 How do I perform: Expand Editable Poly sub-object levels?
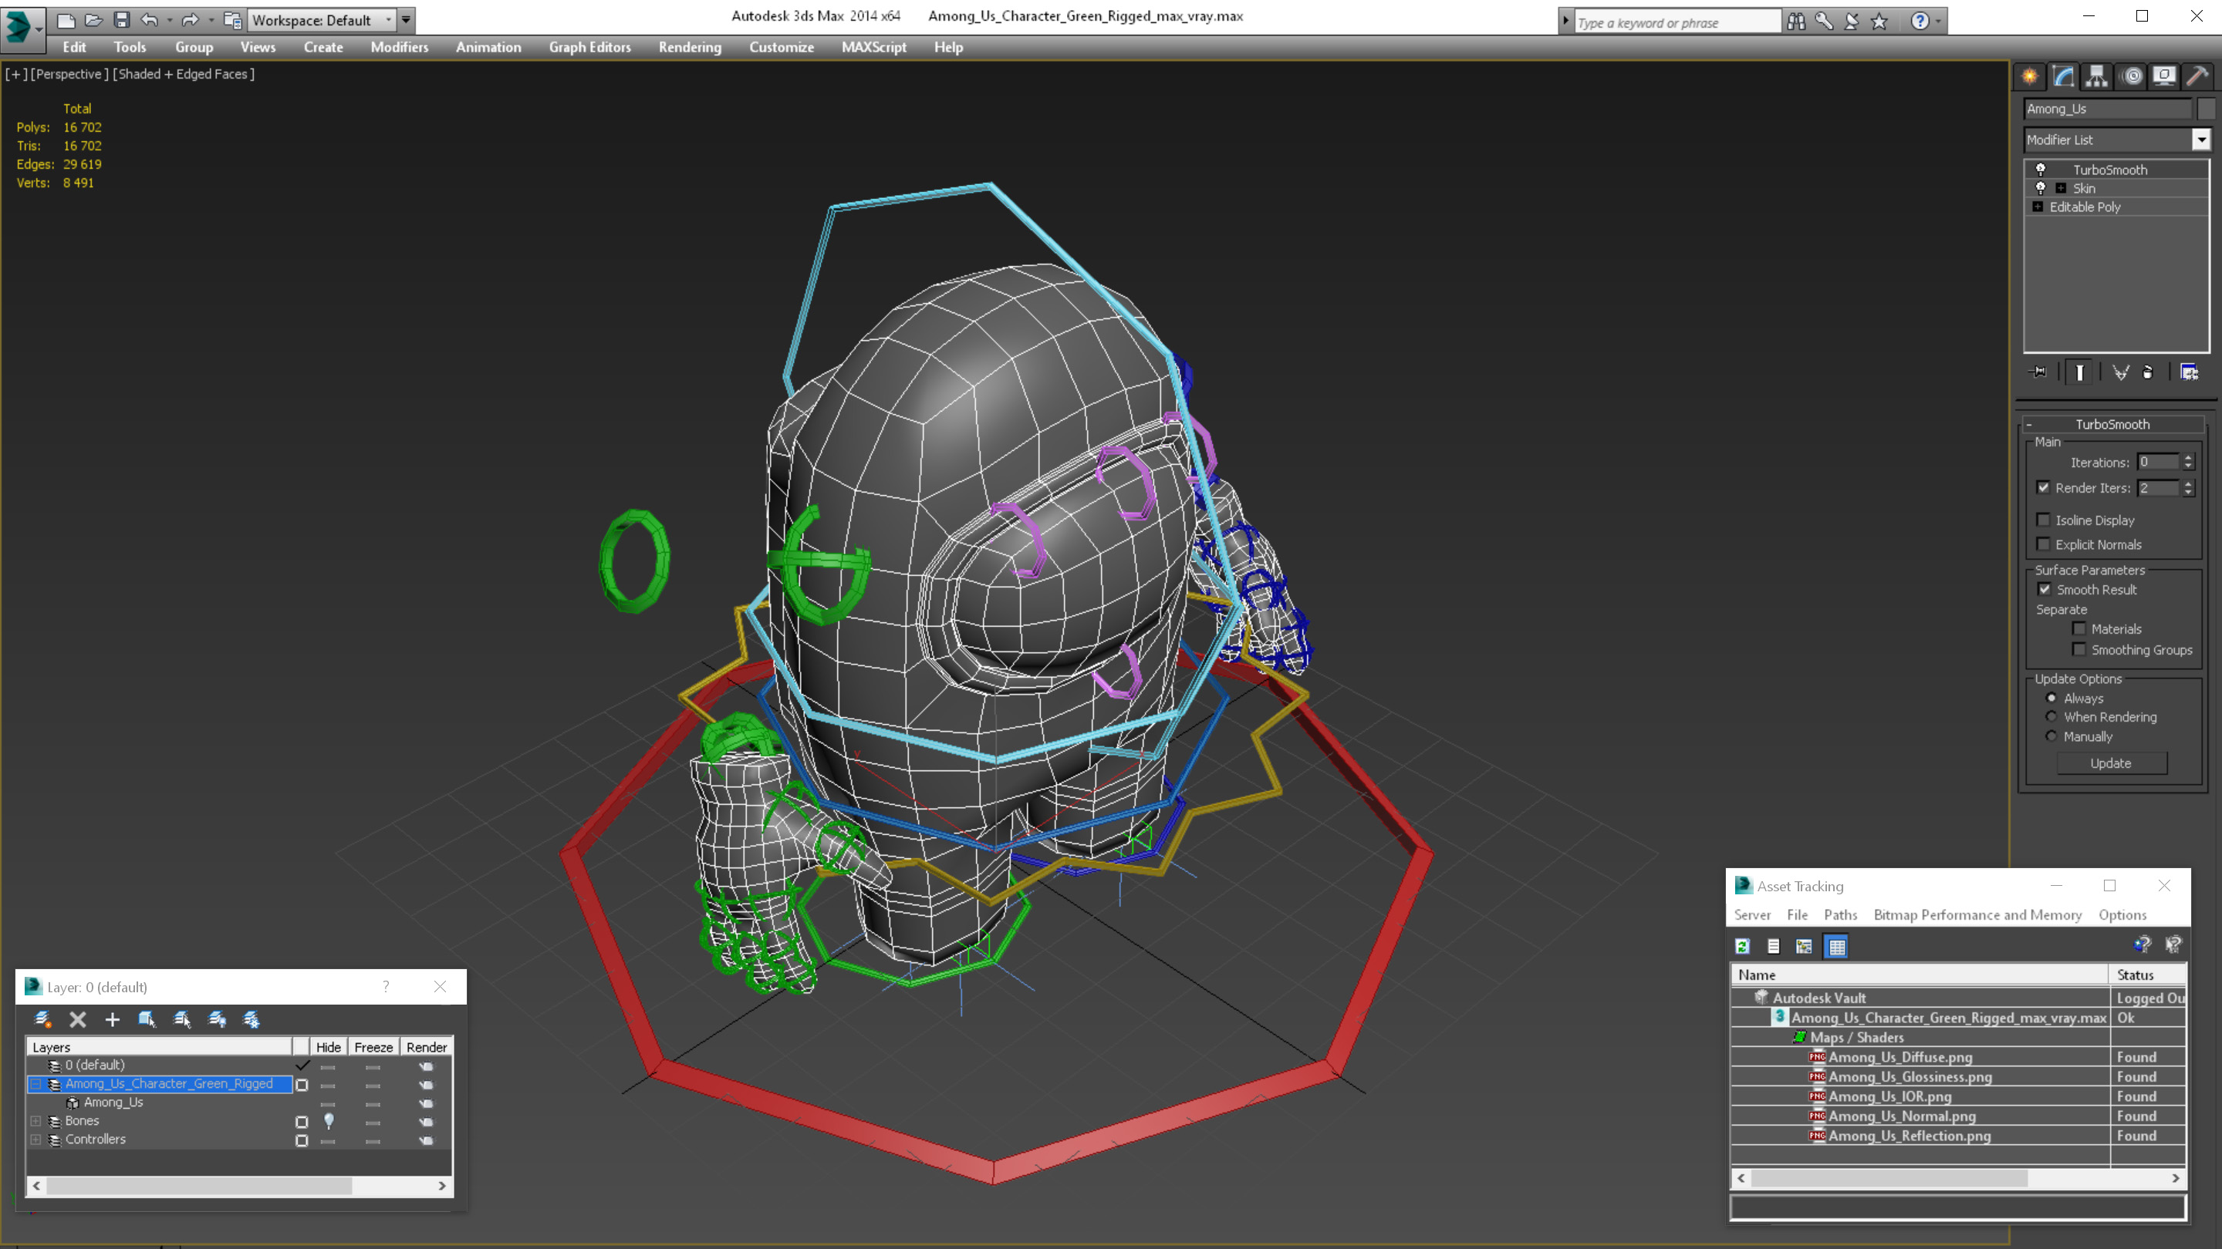point(2038,207)
